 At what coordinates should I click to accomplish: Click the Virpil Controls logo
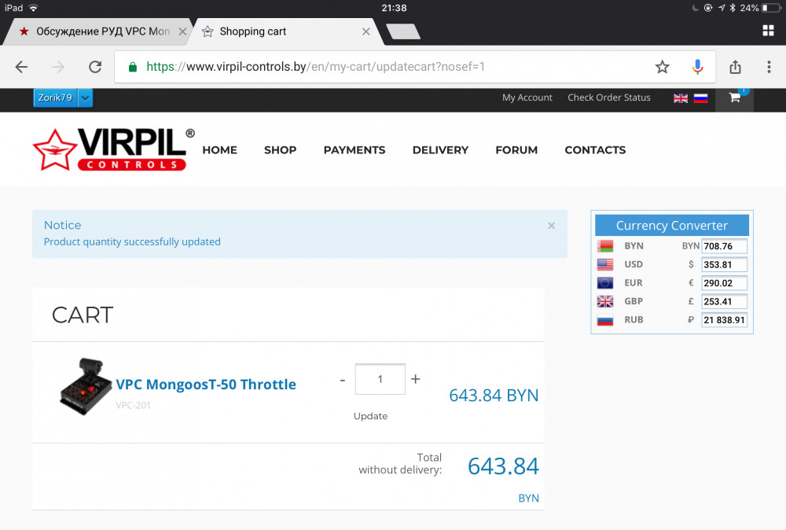[113, 149]
